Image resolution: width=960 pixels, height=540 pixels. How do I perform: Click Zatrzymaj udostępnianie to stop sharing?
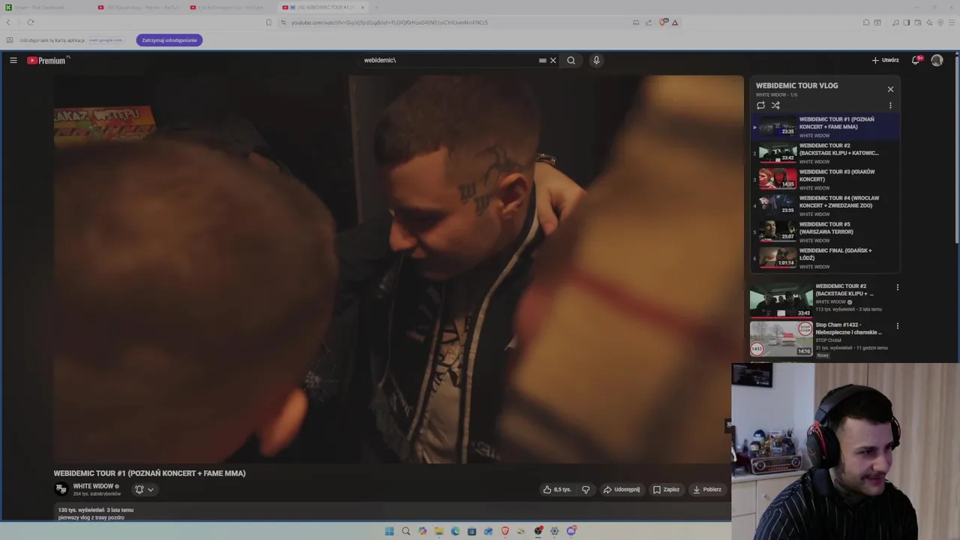pyautogui.click(x=169, y=40)
